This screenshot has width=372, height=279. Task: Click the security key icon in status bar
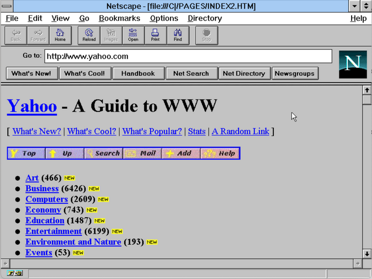(x=14, y=273)
